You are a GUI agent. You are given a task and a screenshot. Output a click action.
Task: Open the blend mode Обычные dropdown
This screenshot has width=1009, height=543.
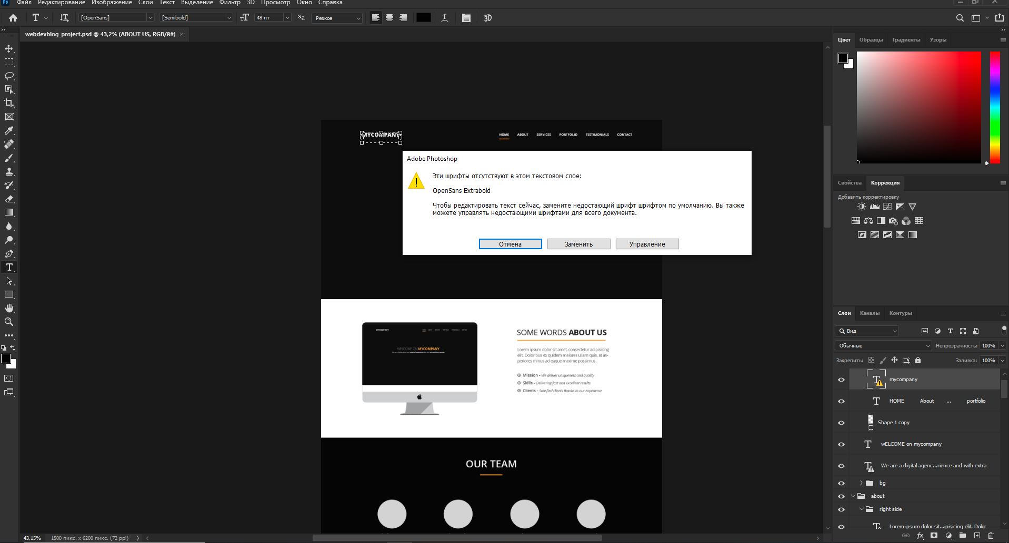[x=883, y=345]
